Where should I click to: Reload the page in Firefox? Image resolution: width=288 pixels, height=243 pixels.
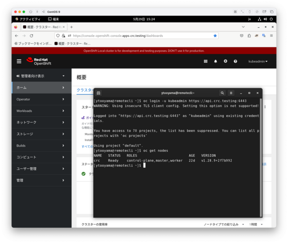(31, 36)
